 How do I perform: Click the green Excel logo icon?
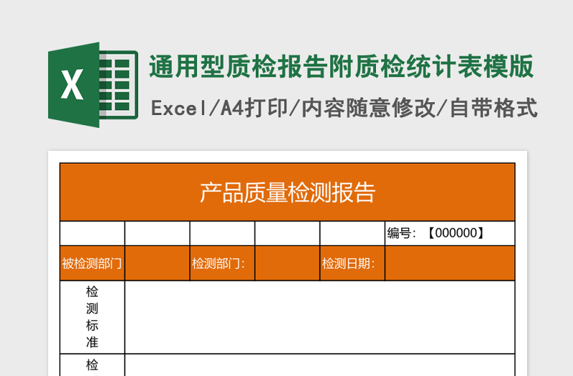click(93, 85)
